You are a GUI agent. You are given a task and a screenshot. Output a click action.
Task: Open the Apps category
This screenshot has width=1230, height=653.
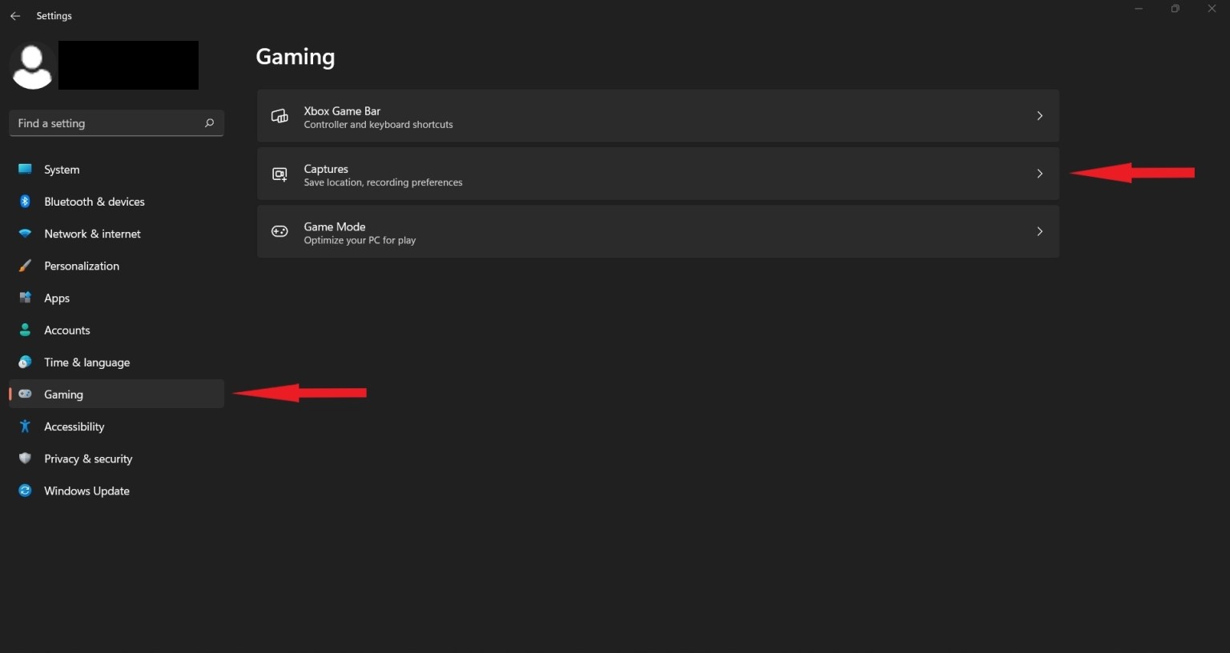[116, 298]
